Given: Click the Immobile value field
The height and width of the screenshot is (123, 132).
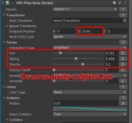Looking at the screenshot, I should (111, 81).
